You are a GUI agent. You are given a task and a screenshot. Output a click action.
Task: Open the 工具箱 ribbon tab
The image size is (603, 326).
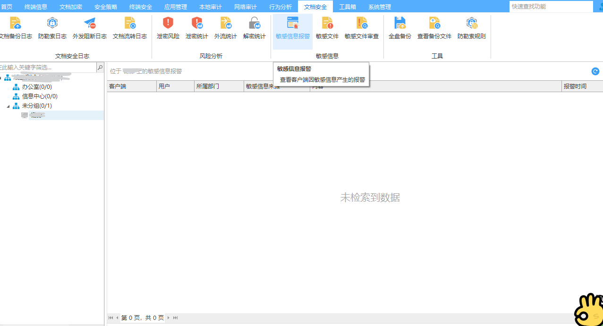(348, 7)
